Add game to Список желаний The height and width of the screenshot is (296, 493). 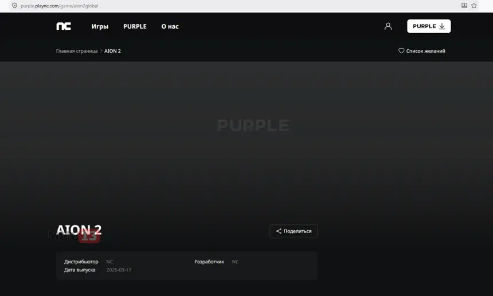click(x=421, y=51)
